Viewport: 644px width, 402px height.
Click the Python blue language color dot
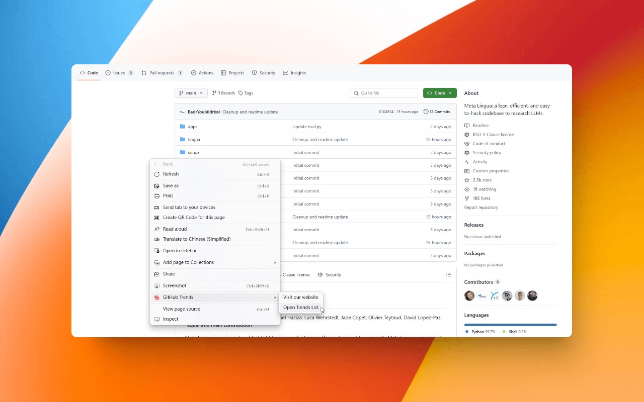[467, 332]
